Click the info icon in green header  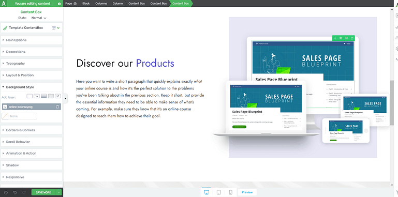pyautogui.click(x=59, y=4)
